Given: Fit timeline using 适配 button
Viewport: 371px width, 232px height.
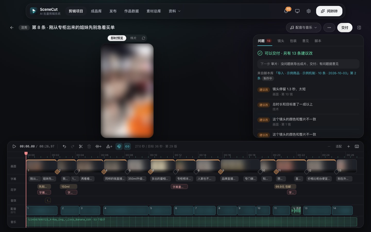Looking at the screenshot, I should click(x=339, y=146).
